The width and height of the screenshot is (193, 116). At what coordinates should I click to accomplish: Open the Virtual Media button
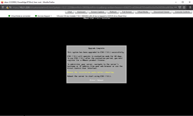pos(143,12)
